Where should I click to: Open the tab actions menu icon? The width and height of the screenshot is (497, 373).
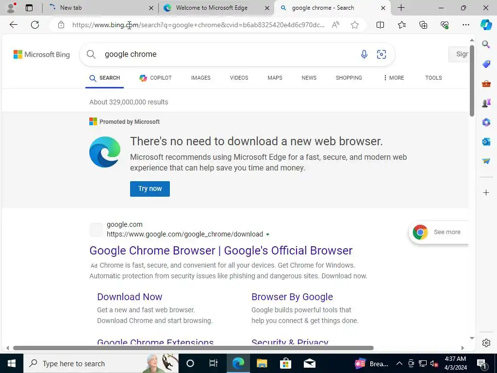[29, 8]
